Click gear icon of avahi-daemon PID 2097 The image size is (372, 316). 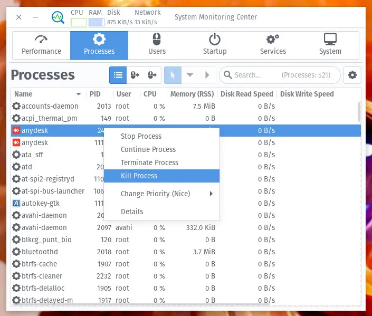[x=16, y=227]
